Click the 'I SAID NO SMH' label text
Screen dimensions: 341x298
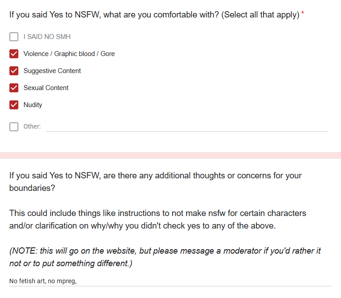(47, 37)
